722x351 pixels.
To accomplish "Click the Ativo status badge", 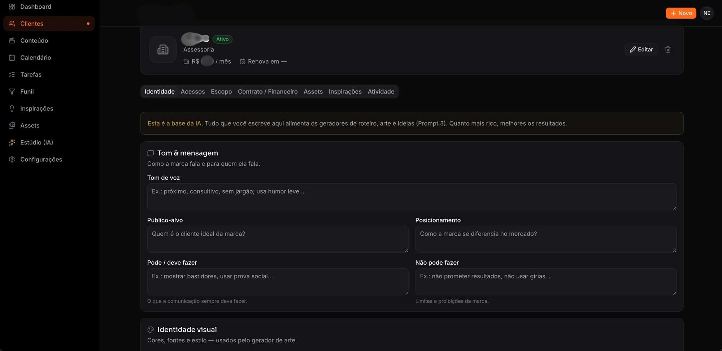I will tap(222, 39).
